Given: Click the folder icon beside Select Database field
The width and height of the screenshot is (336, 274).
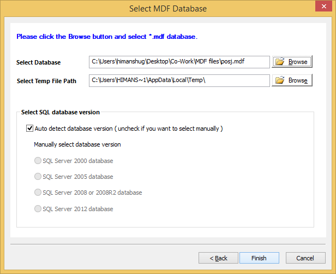Looking at the screenshot, I should pos(280,61).
